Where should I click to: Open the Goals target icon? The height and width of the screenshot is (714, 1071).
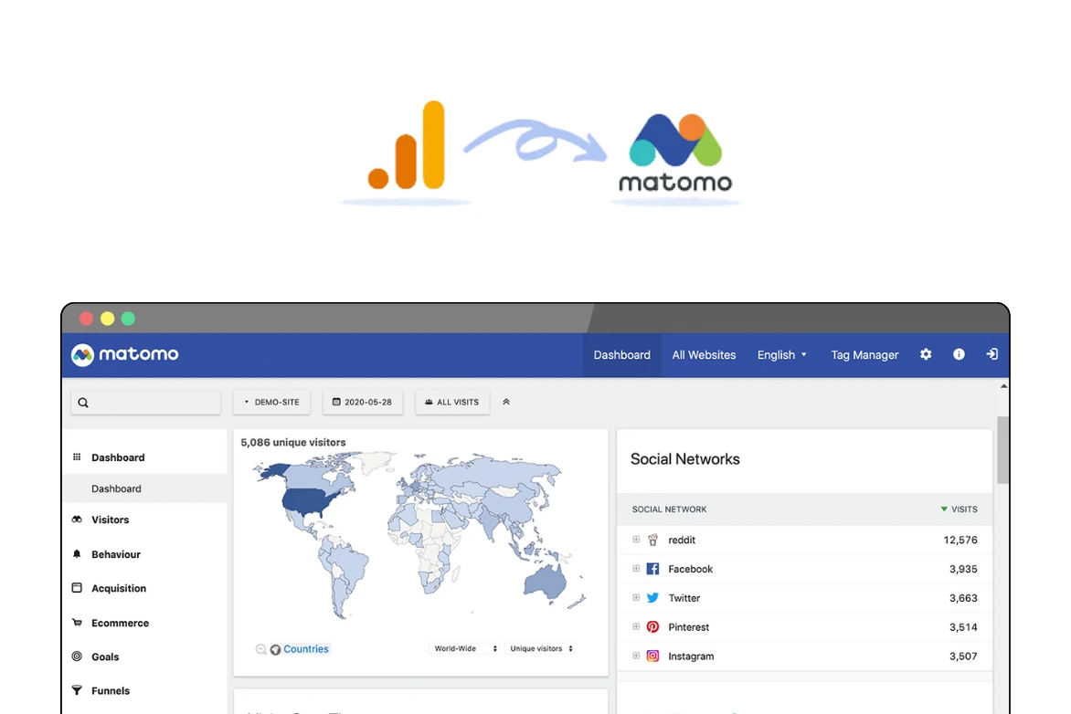(78, 656)
